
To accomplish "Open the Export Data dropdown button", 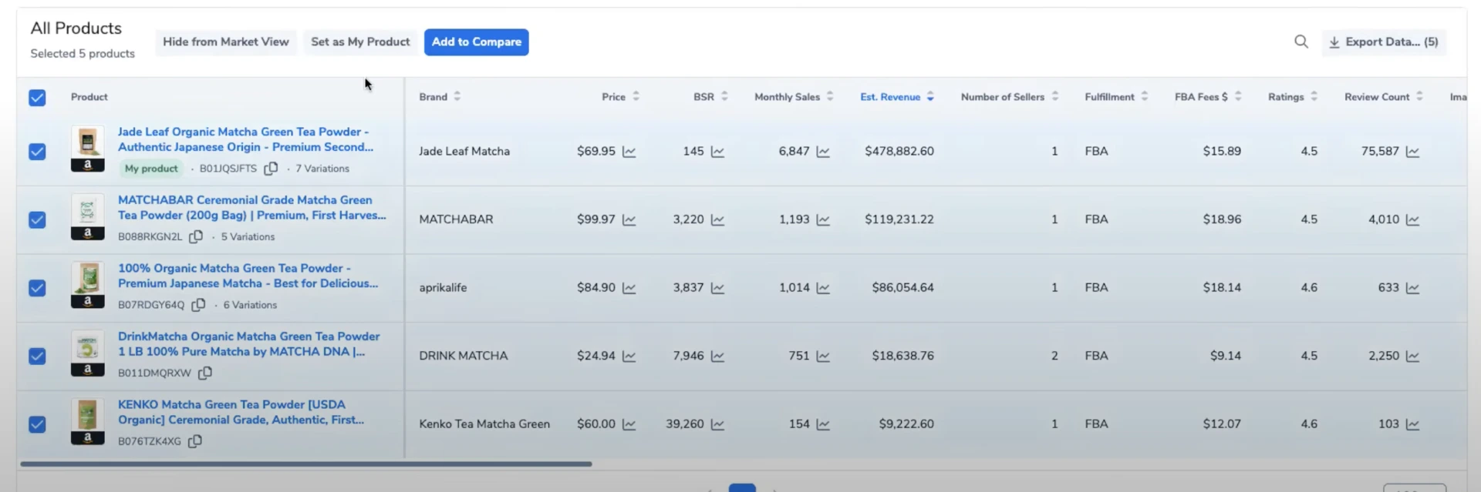I will 1383,42.
